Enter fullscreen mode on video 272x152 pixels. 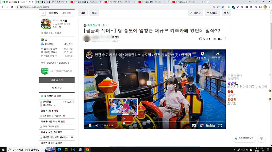[x=220, y=126]
